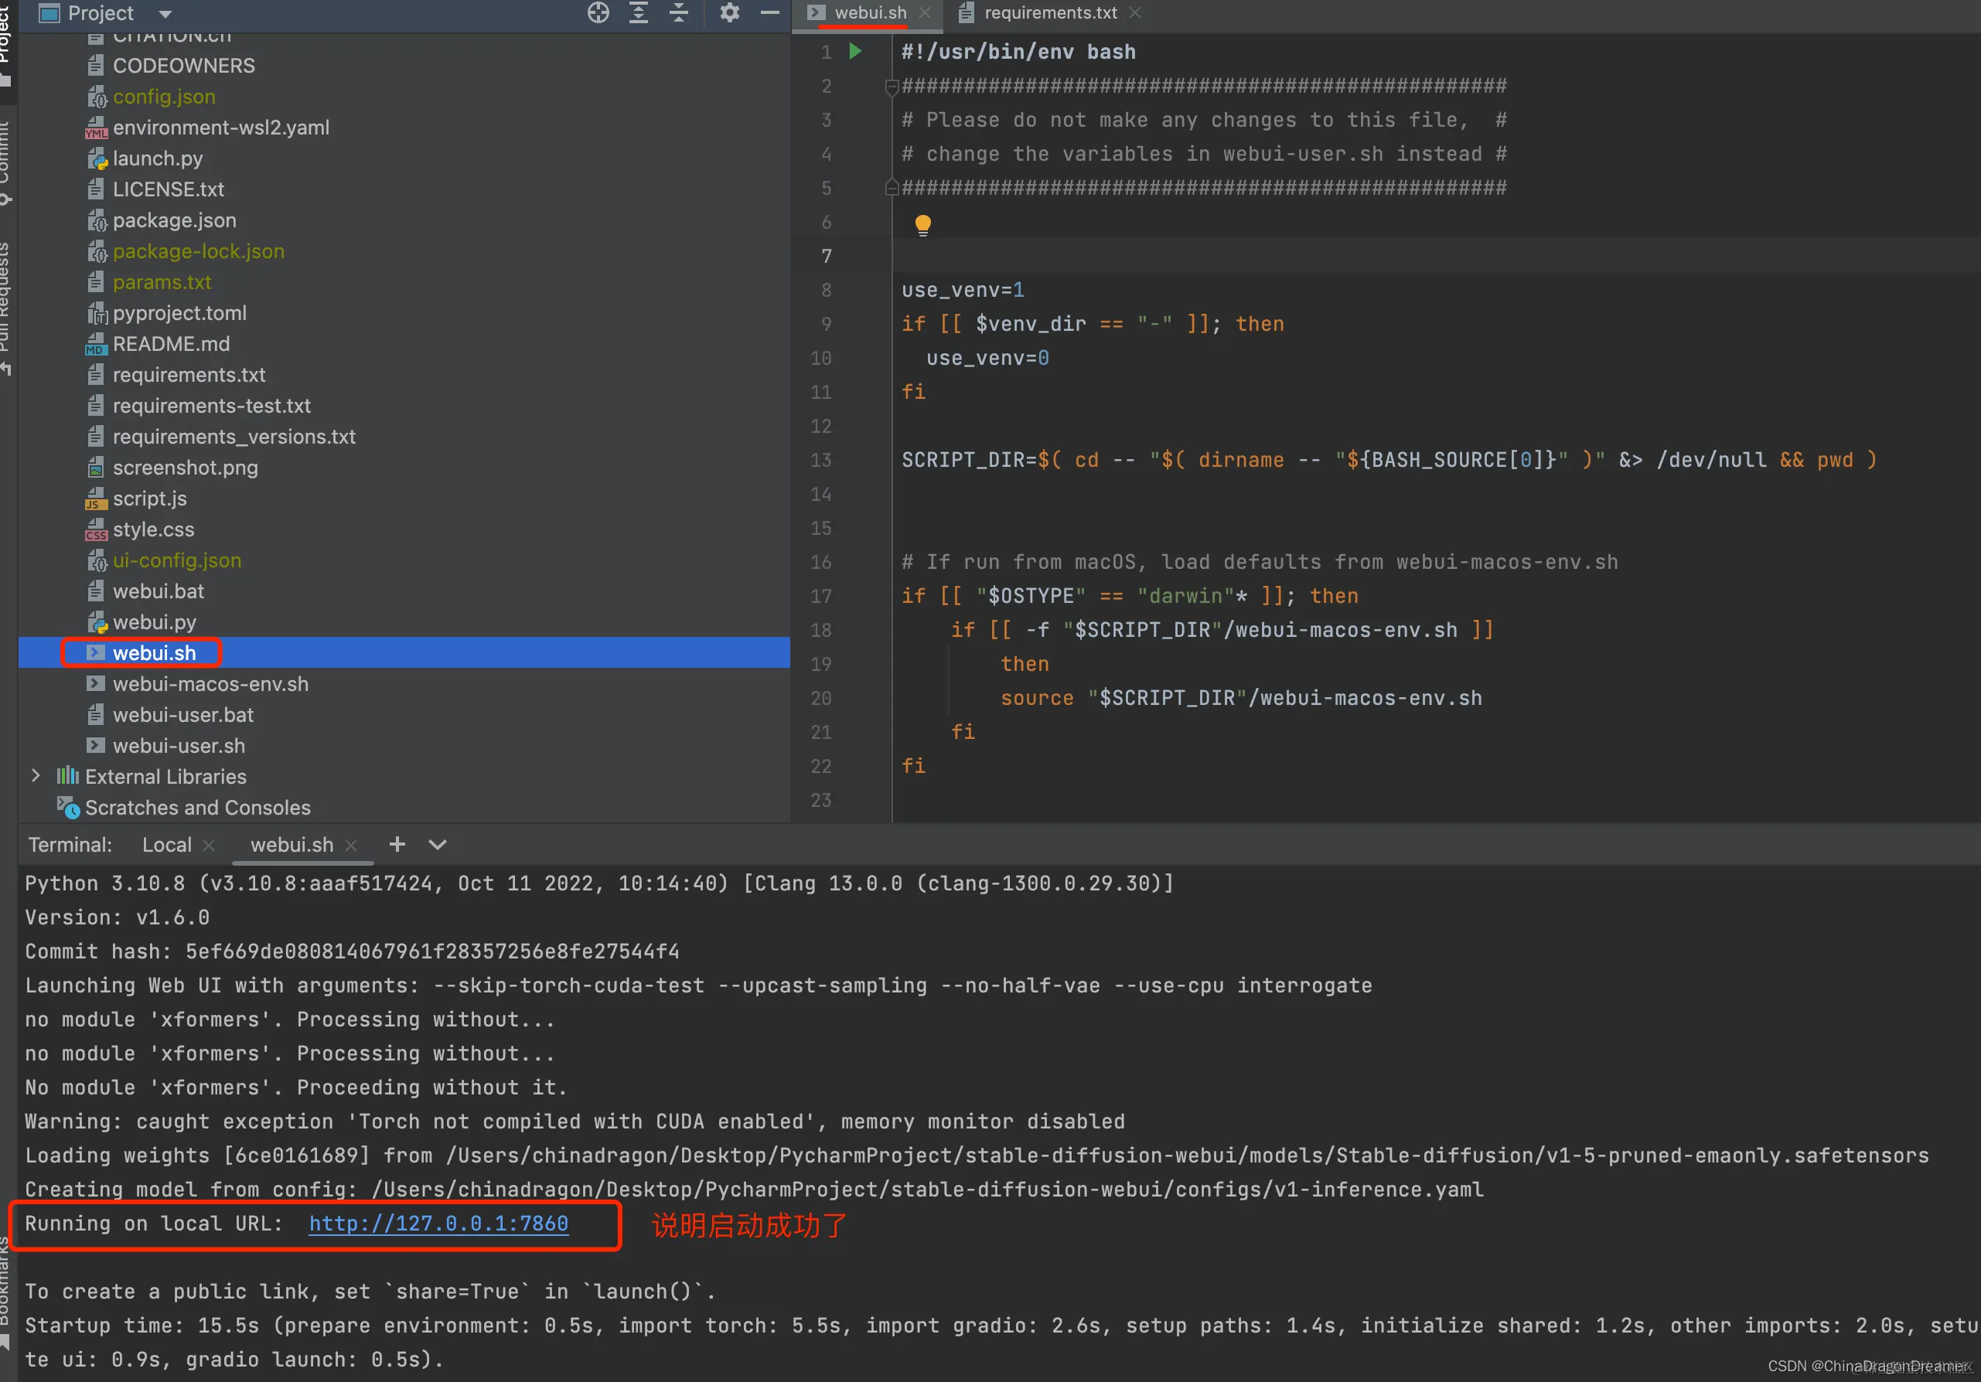
Task: Close the webui.sh terminal tab
Action: click(x=351, y=846)
